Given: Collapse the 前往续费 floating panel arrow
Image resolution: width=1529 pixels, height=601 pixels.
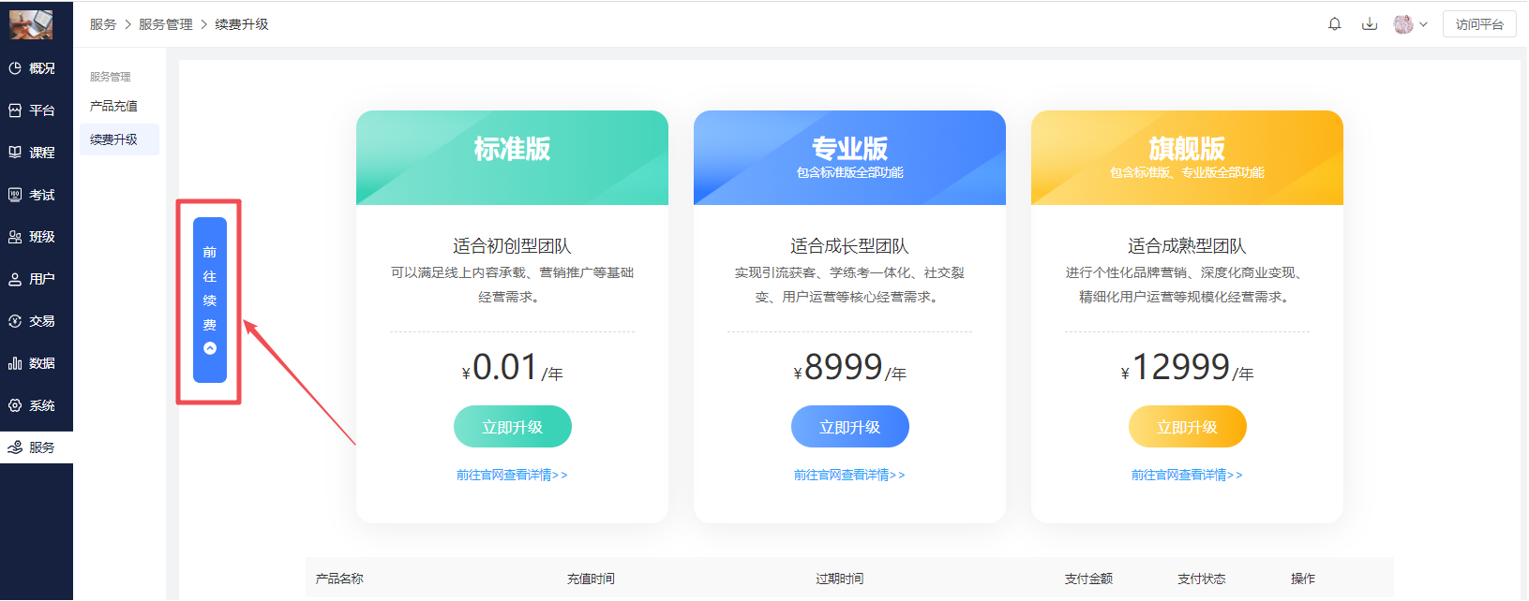Looking at the screenshot, I should coord(210,348).
